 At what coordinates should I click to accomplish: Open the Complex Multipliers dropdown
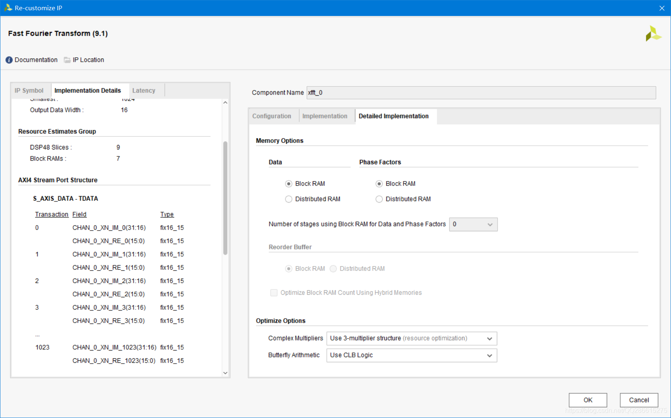coord(412,339)
